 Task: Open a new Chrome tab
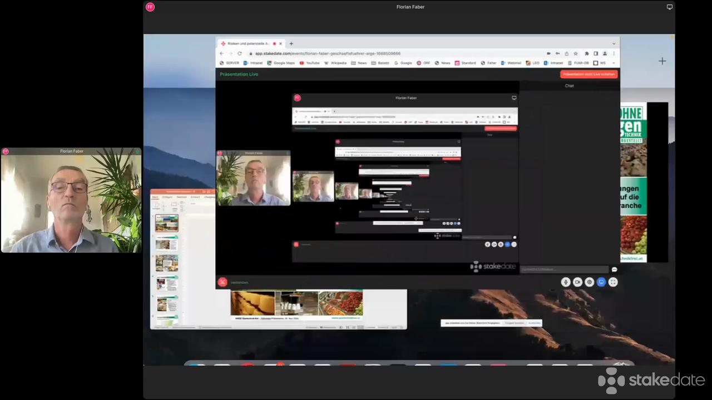[x=291, y=43]
